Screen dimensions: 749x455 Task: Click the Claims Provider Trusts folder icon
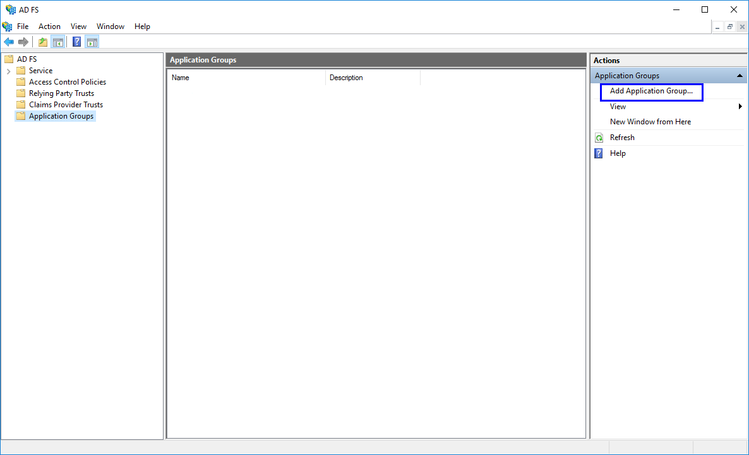coord(21,105)
